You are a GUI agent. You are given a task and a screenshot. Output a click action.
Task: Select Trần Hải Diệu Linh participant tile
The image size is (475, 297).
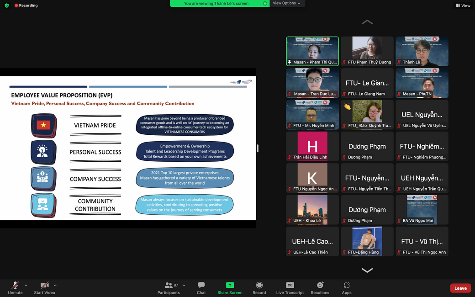(312, 146)
